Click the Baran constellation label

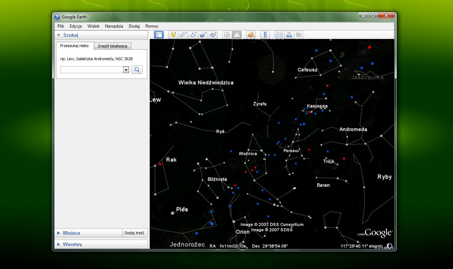point(323,185)
